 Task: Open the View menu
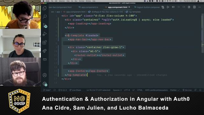68,1
